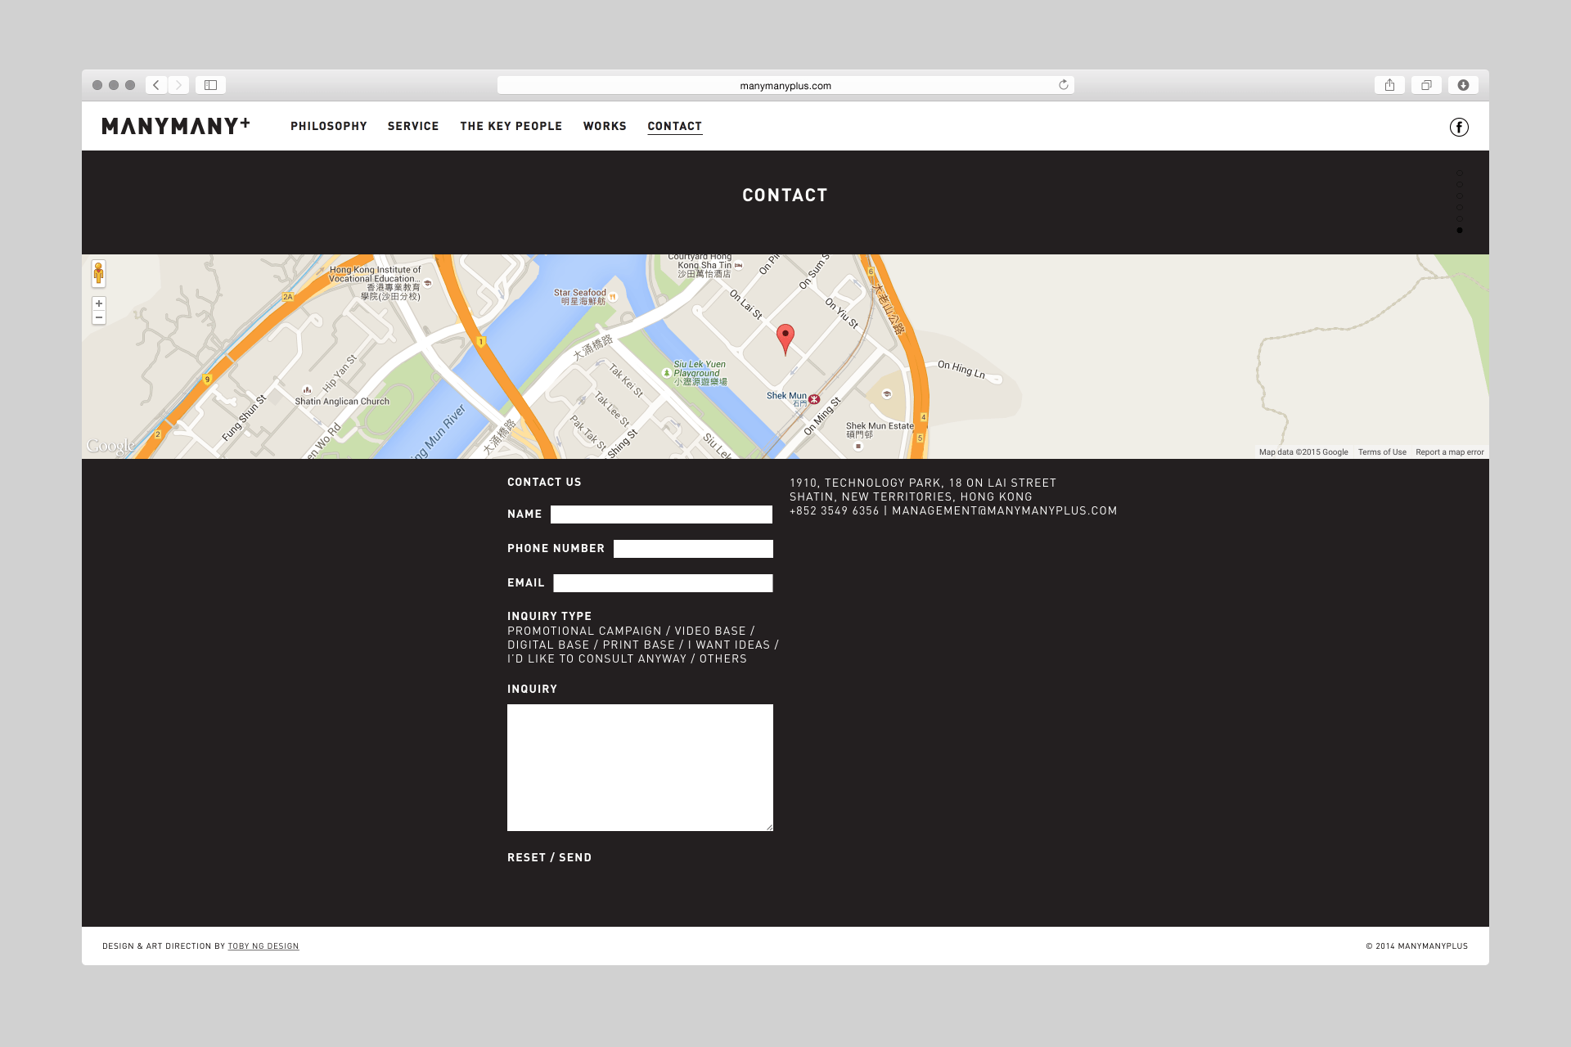Click the Siu Lek Yuen Playground marker
Viewport: 1571px width, 1047px height.
tap(666, 373)
